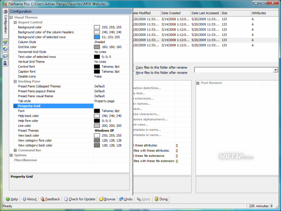Select the Control font property row
The width and height of the screenshot is (281, 211).
pos(71,67)
